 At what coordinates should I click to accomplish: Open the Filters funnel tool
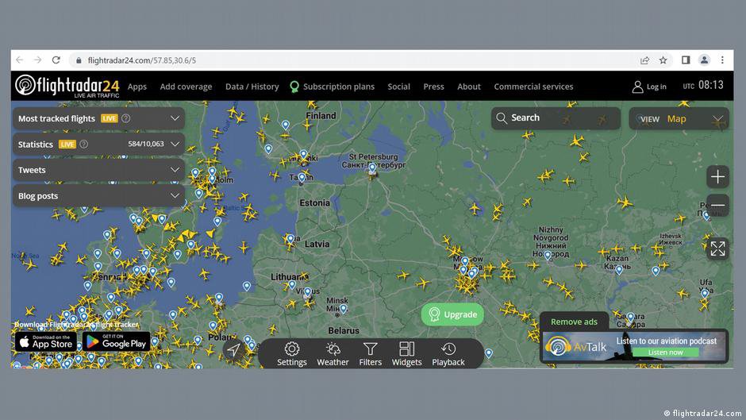tap(370, 353)
